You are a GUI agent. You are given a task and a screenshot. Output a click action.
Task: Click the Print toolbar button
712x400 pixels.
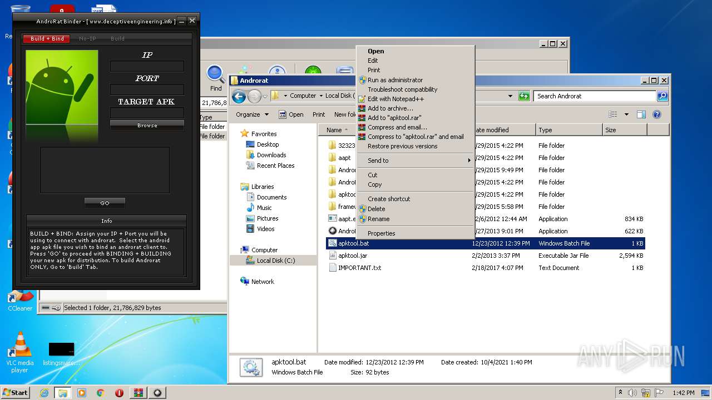point(319,114)
